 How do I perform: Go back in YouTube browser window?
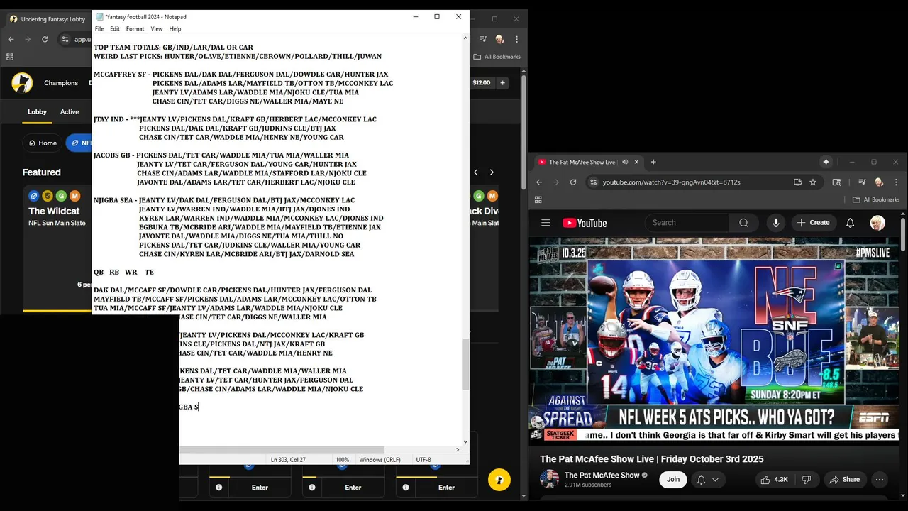pyautogui.click(x=539, y=182)
